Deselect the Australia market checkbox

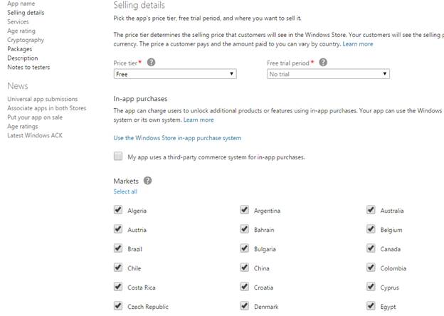(371, 210)
